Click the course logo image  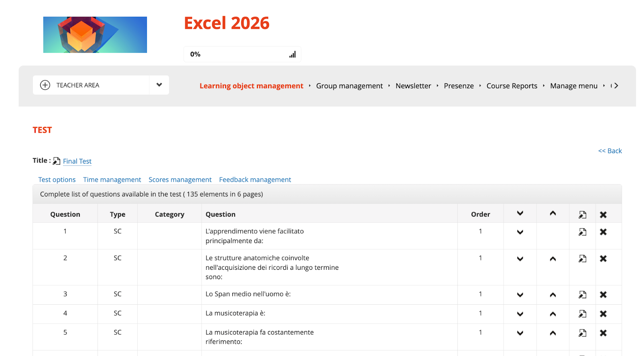coord(95,35)
